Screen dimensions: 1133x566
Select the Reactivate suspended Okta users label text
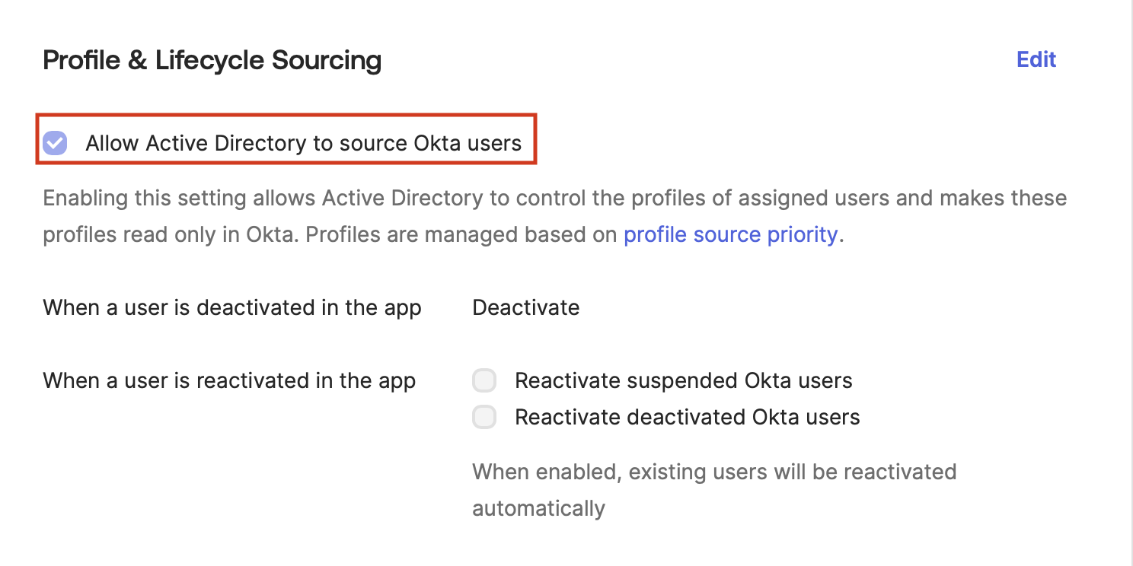(x=683, y=380)
